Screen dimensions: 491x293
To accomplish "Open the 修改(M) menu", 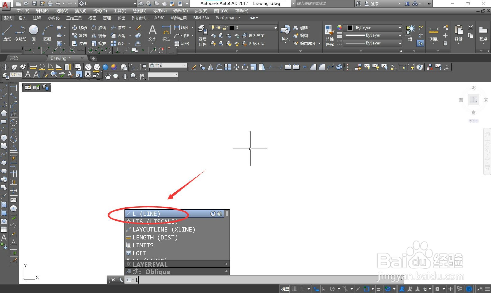I will click(181, 11).
